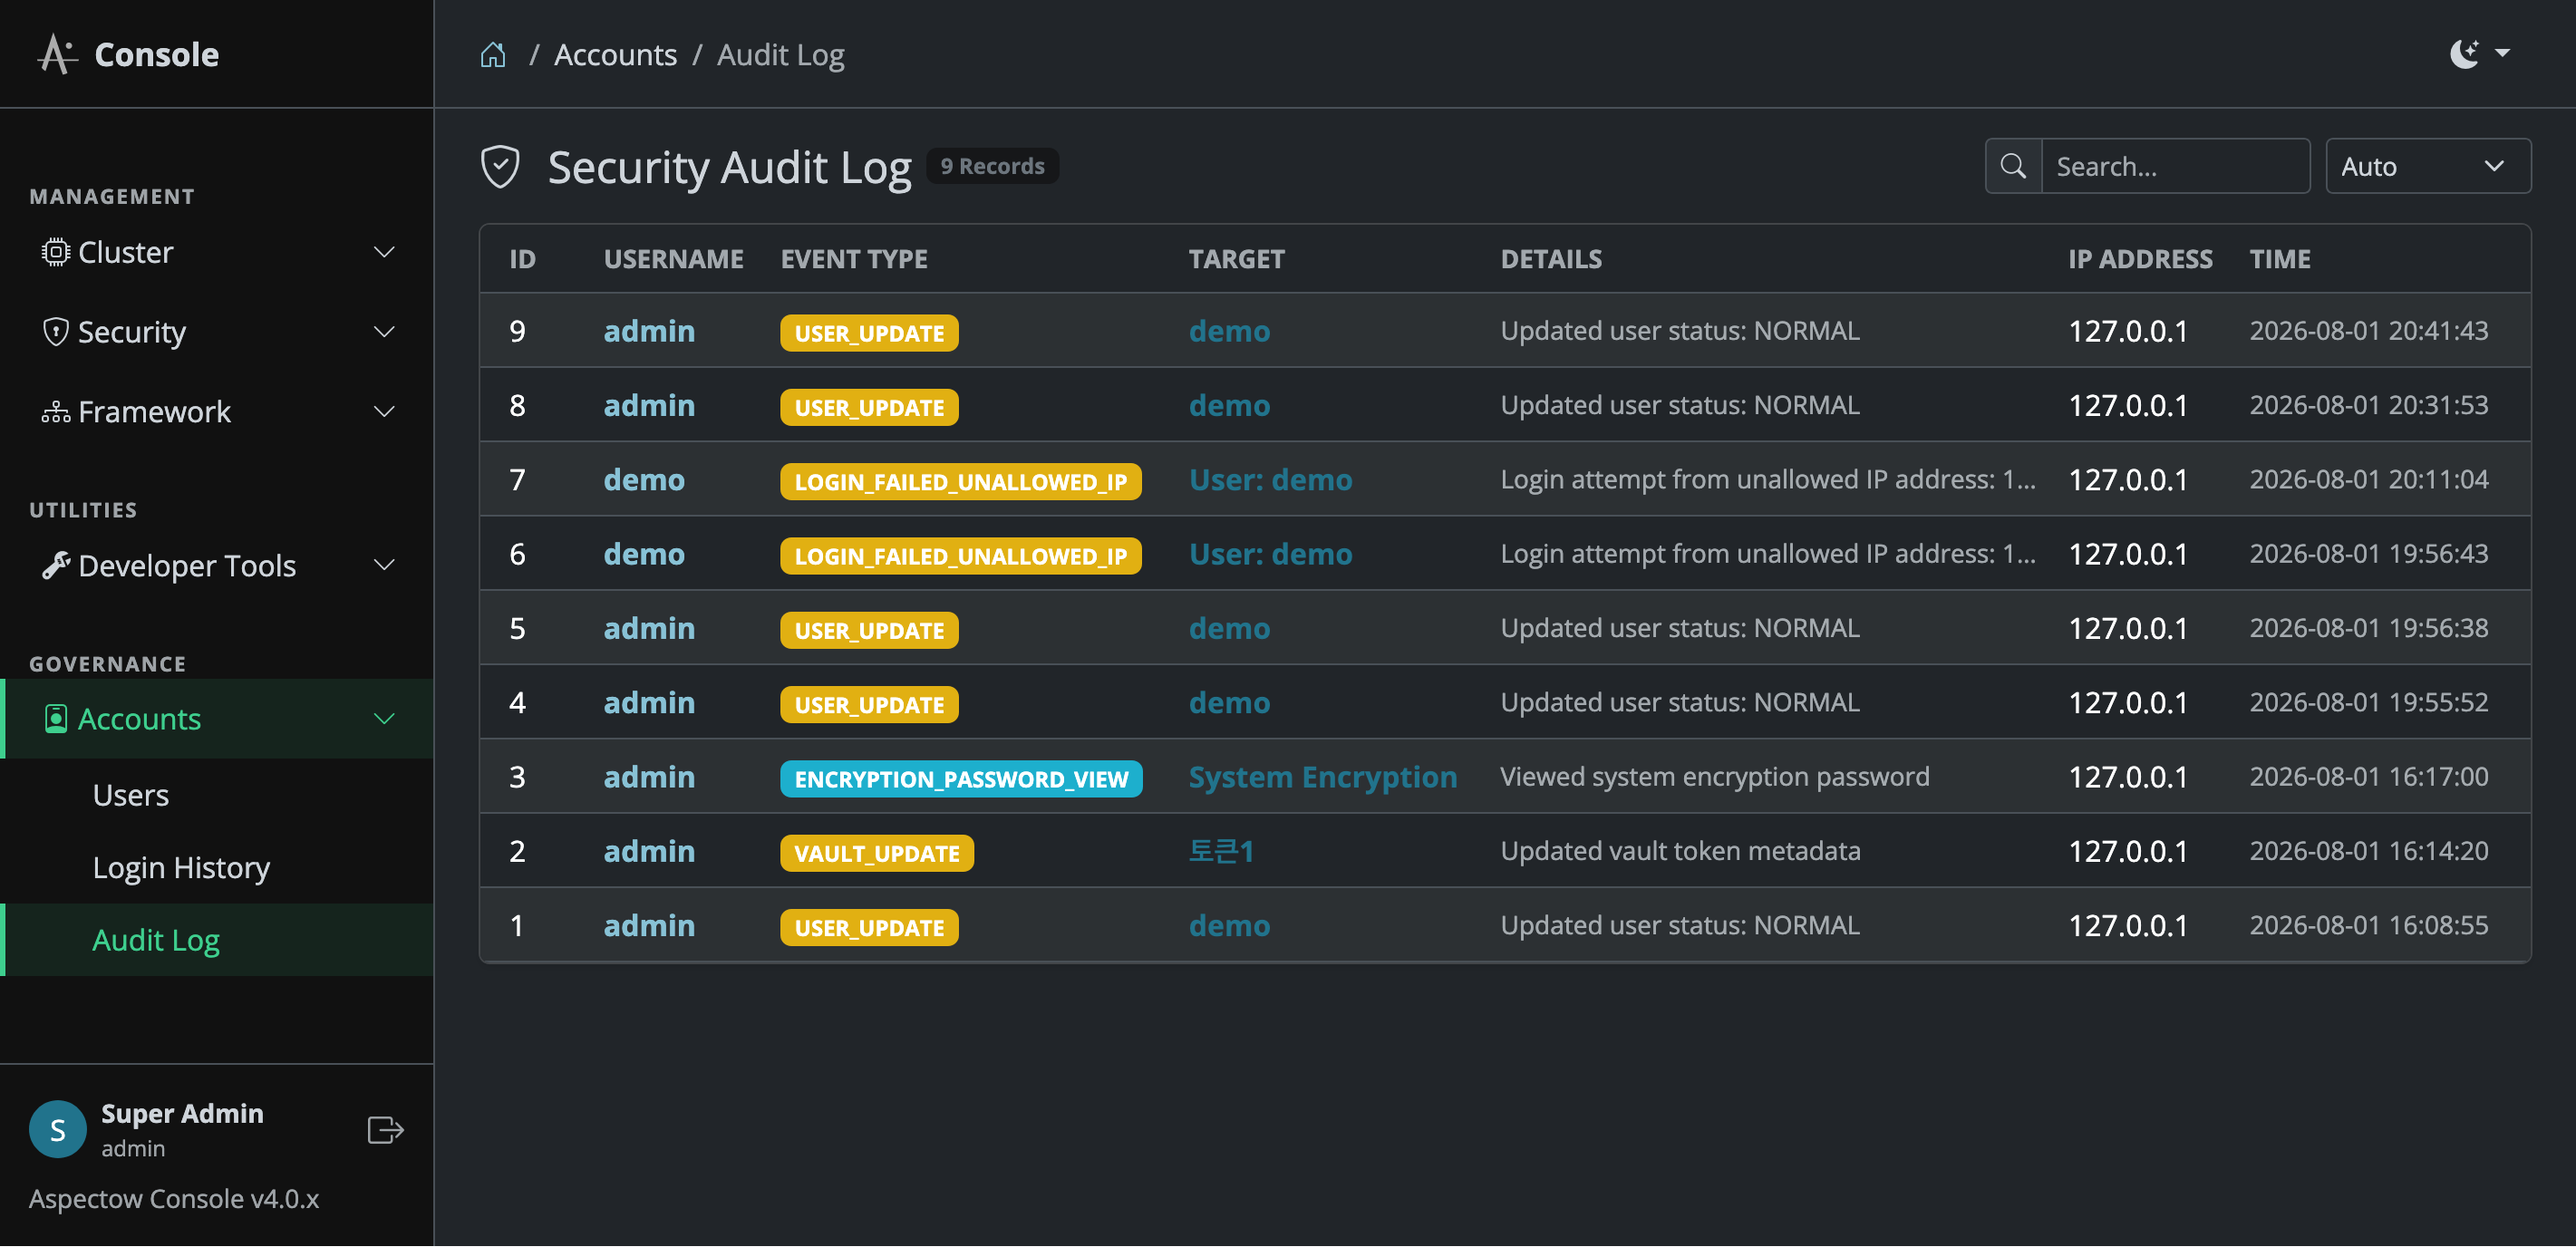Click the Cluster chip icon
This screenshot has height=1247, width=2576.
[55, 252]
